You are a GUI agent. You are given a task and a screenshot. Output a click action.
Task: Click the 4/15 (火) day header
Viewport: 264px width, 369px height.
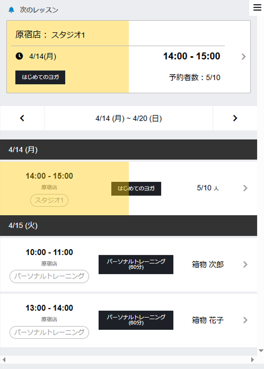point(128,225)
